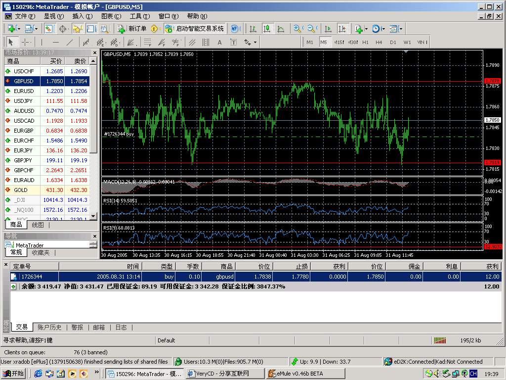Switch chart to candlesticks icon
This screenshot has width=506, height=380.
267,29
